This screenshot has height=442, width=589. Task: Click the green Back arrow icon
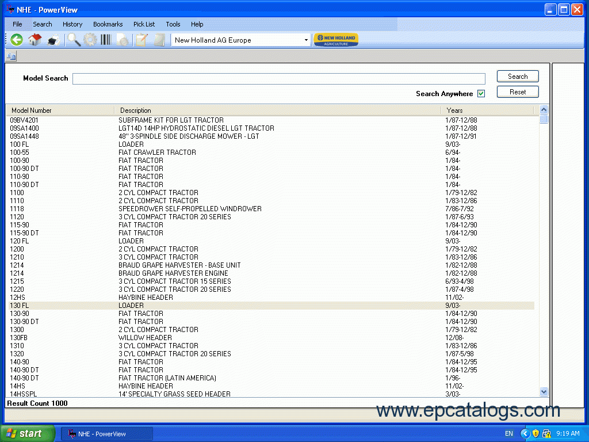tap(17, 40)
